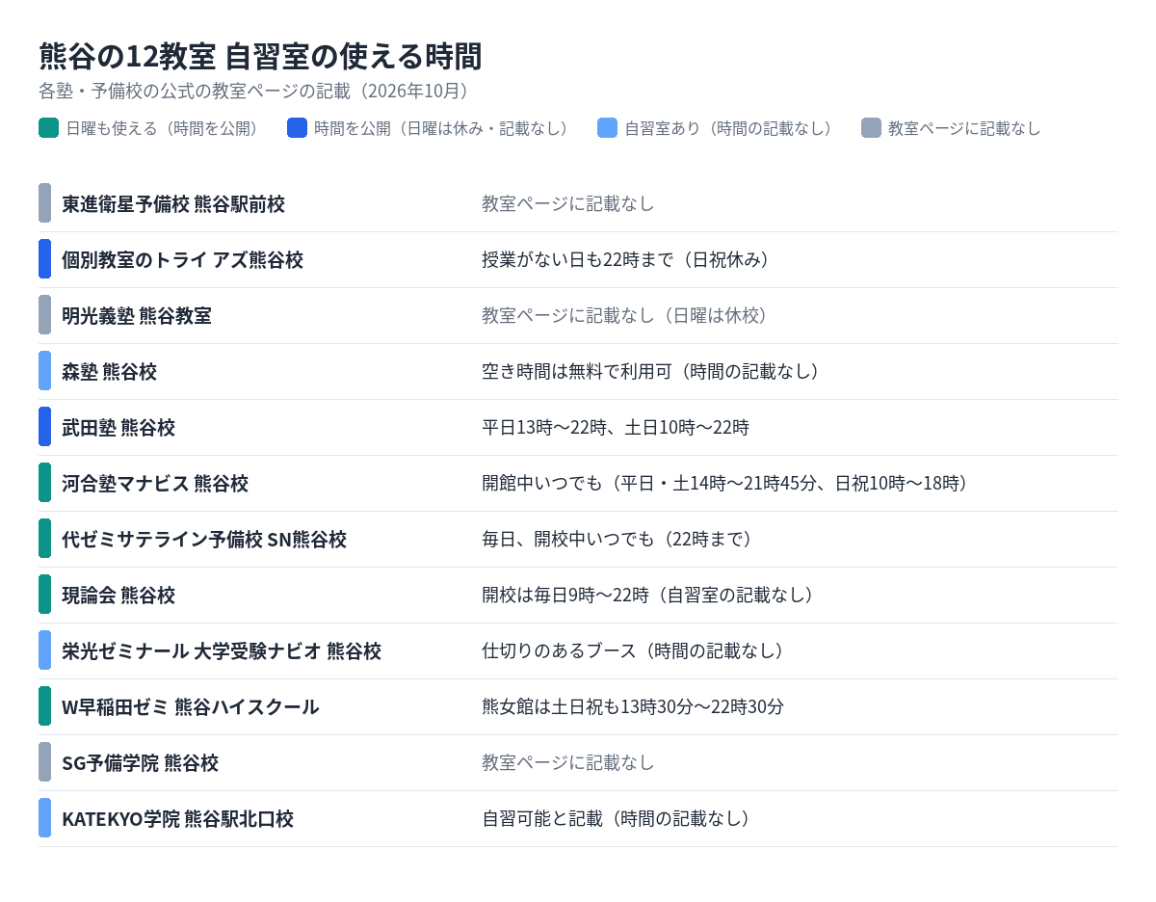
Task: Select the school name "栄光ゼミナール 大学受験ナビオ 熊谷校"
Action: 222,650
